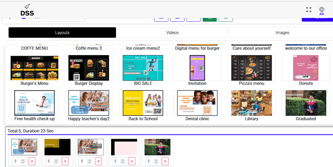Click the DSS logo
The height and width of the screenshot is (167, 333).
(x=27, y=10)
